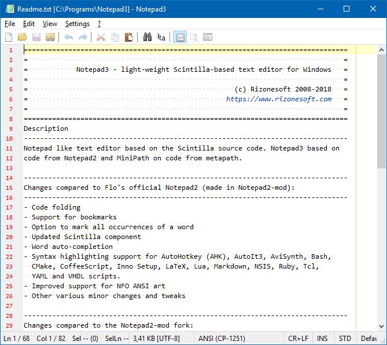The image size is (387, 345).
Task: Toggle the 'INS' insert mode indicator
Action: [322, 338]
